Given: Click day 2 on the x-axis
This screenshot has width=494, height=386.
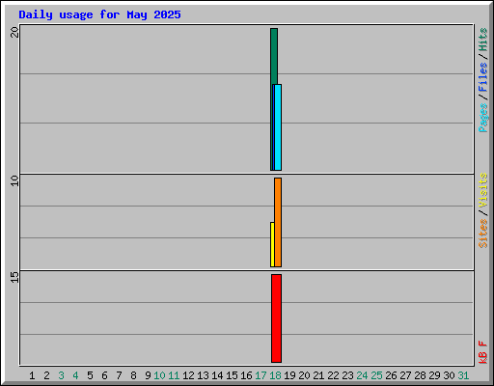Looking at the screenshot, I should (x=46, y=375).
